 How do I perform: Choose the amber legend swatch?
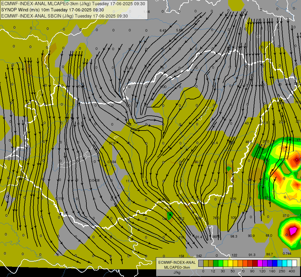[236, 263]
